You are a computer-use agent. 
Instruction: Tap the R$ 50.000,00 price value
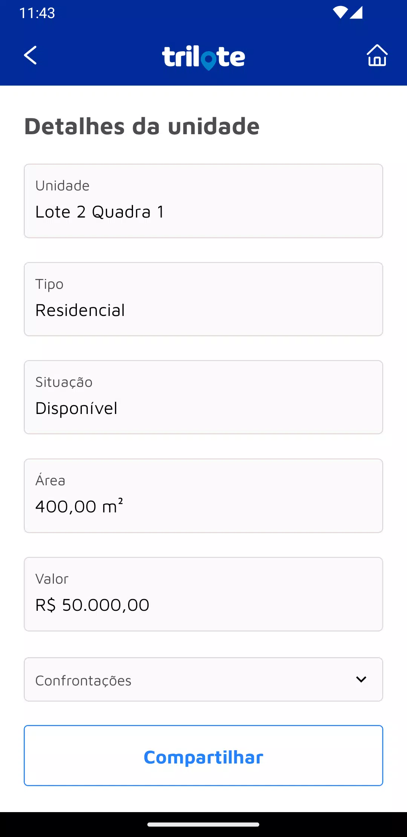pyautogui.click(x=92, y=605)
